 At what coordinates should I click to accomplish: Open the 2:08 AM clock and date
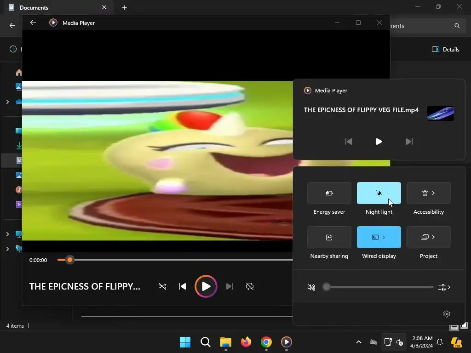[x=422, y=342]
